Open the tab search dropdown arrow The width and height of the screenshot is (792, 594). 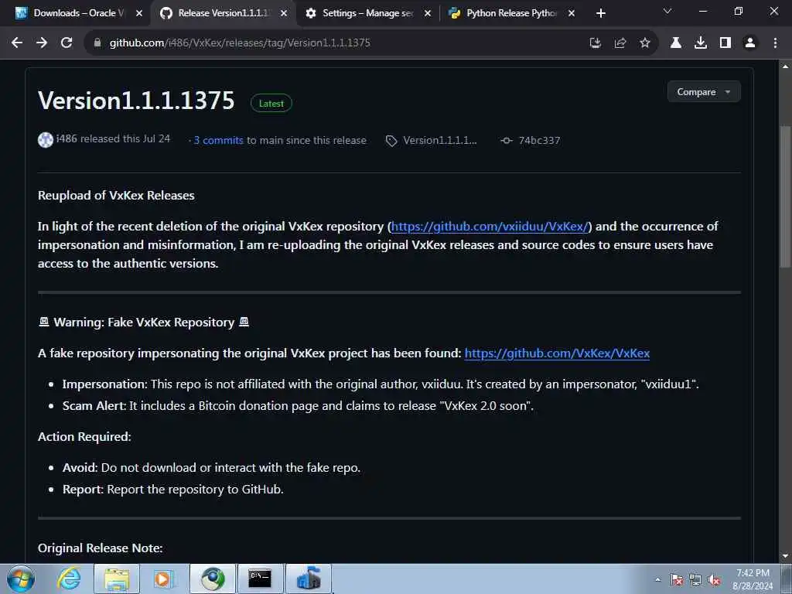(x=667, y=11)
